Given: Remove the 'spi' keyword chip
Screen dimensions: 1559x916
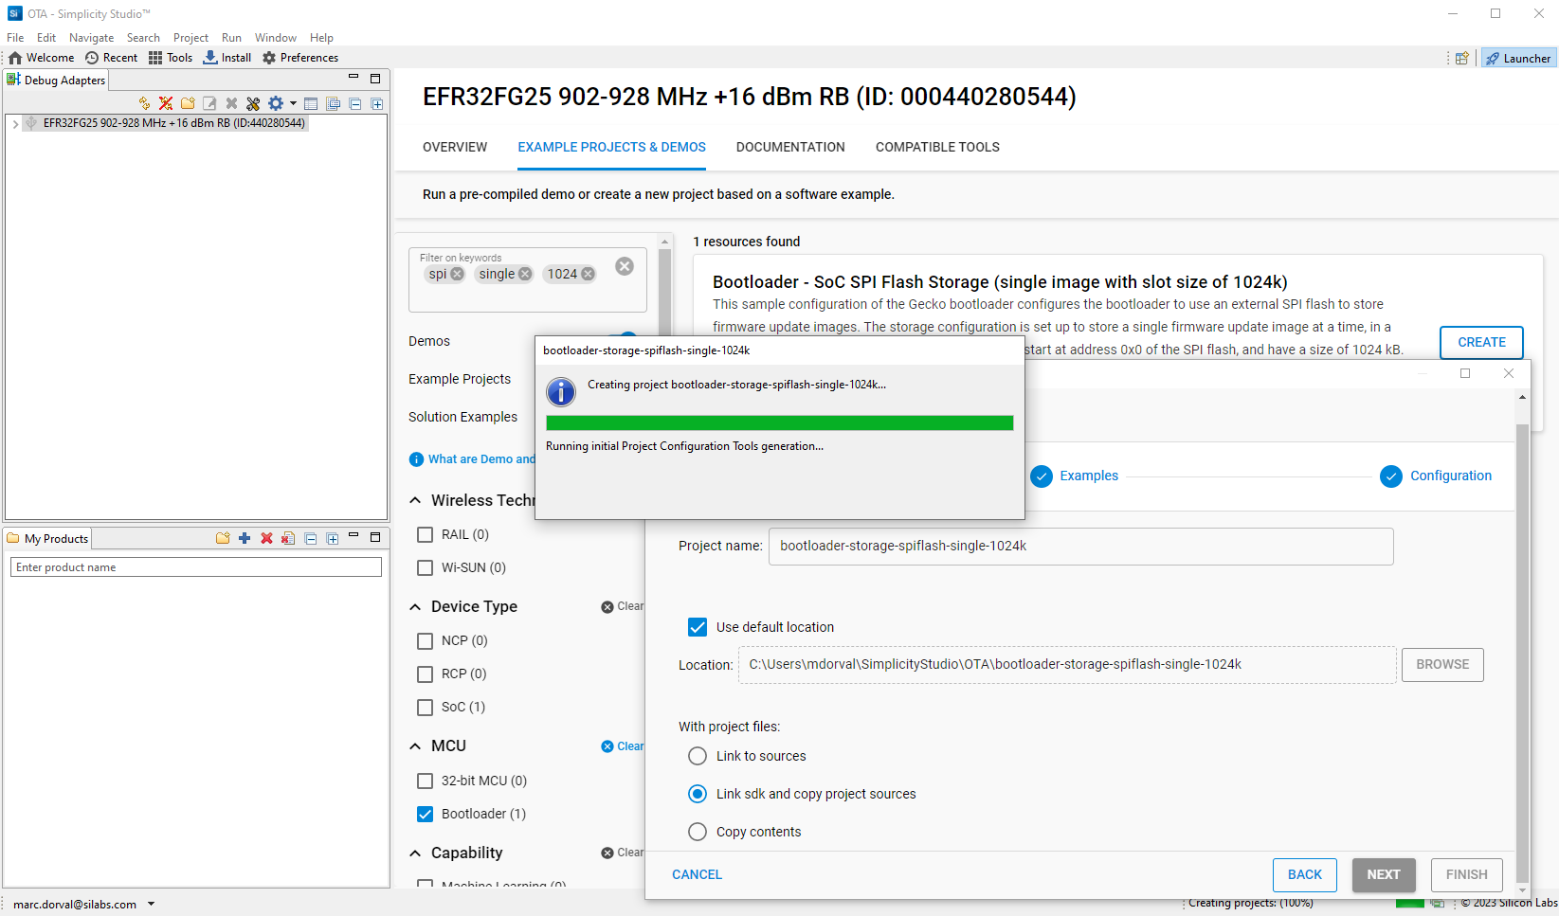Looking at the screenshot, I should (x=458, y=274).
